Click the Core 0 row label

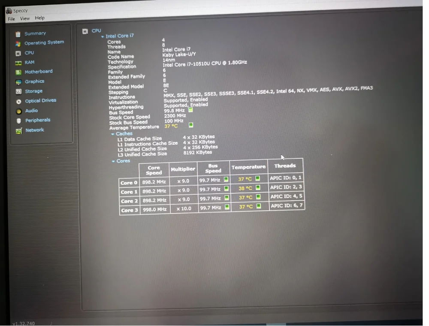pos(129,183)
